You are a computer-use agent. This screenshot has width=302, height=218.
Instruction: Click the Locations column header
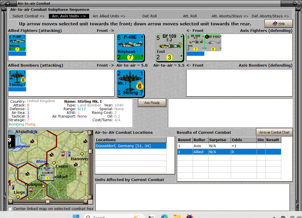click(x=131, y=140)
